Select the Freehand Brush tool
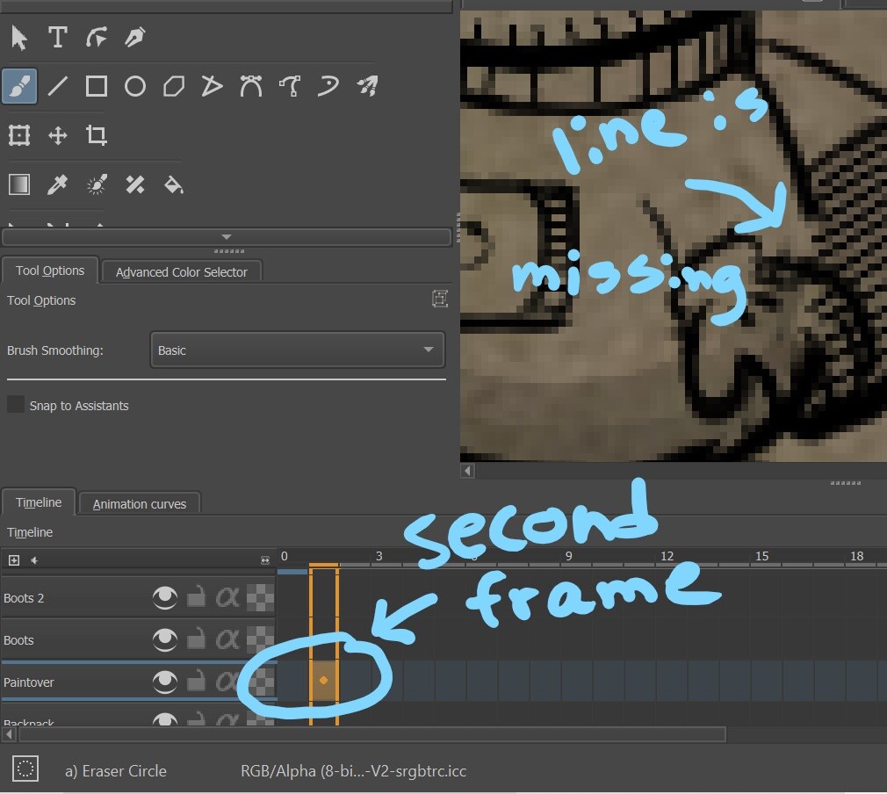This screenshot has height=794, width=887. 19,87
